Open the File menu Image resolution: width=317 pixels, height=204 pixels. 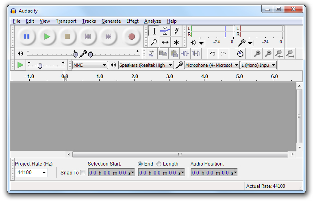coord(17,21)
